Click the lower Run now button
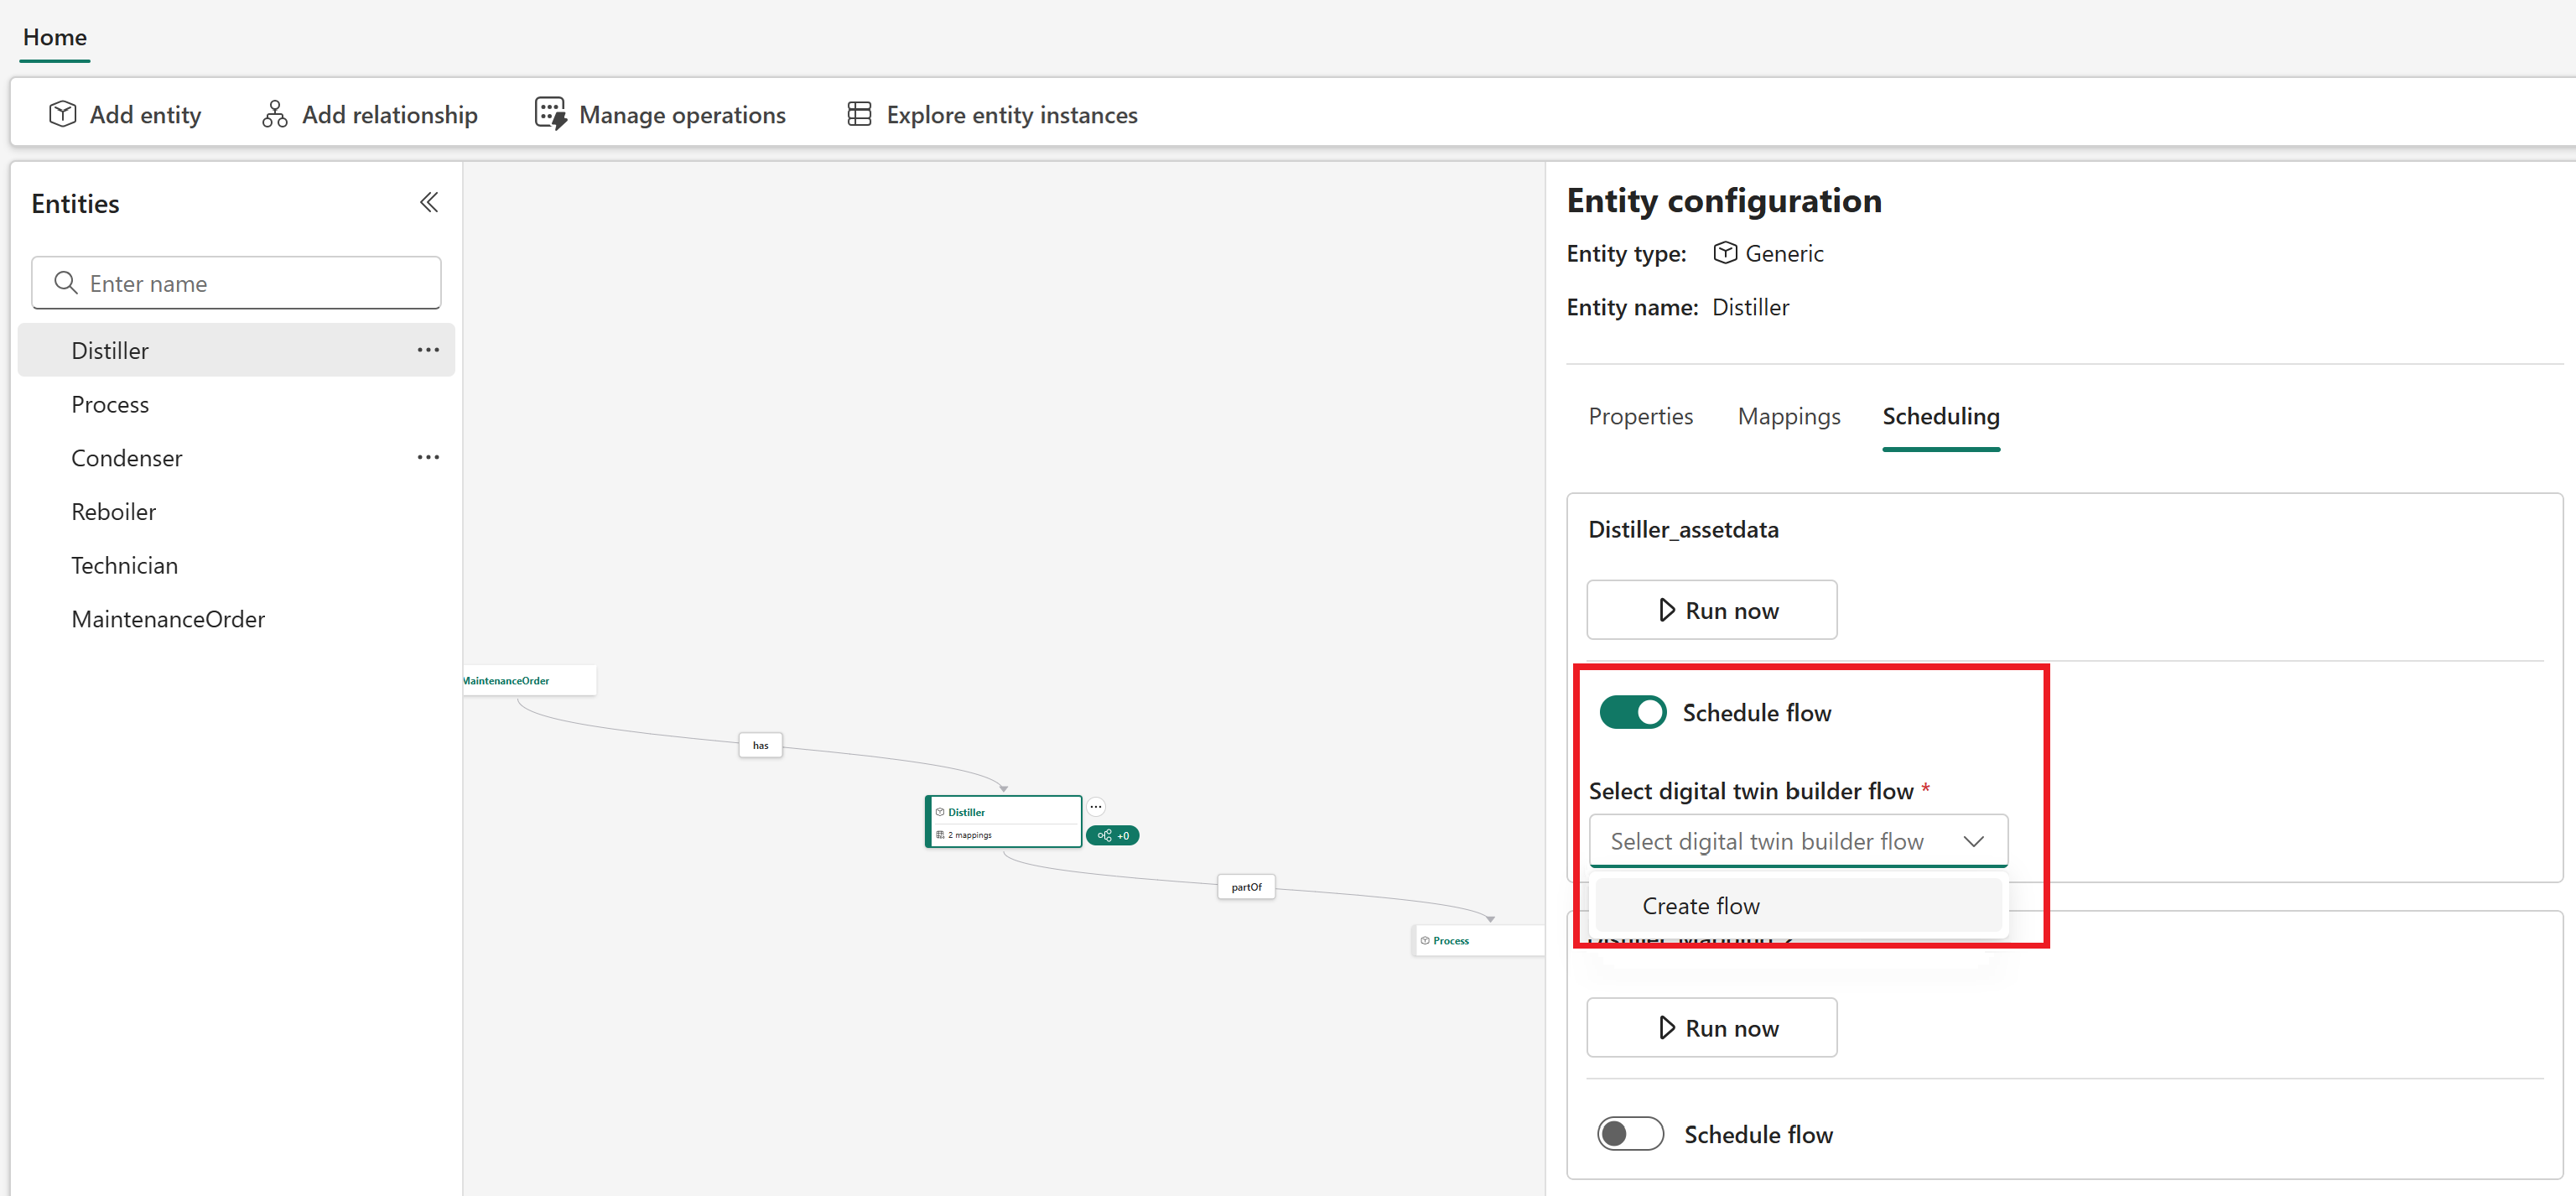Viewport: 2576px width, 1196px height. pos(1711,1027)
